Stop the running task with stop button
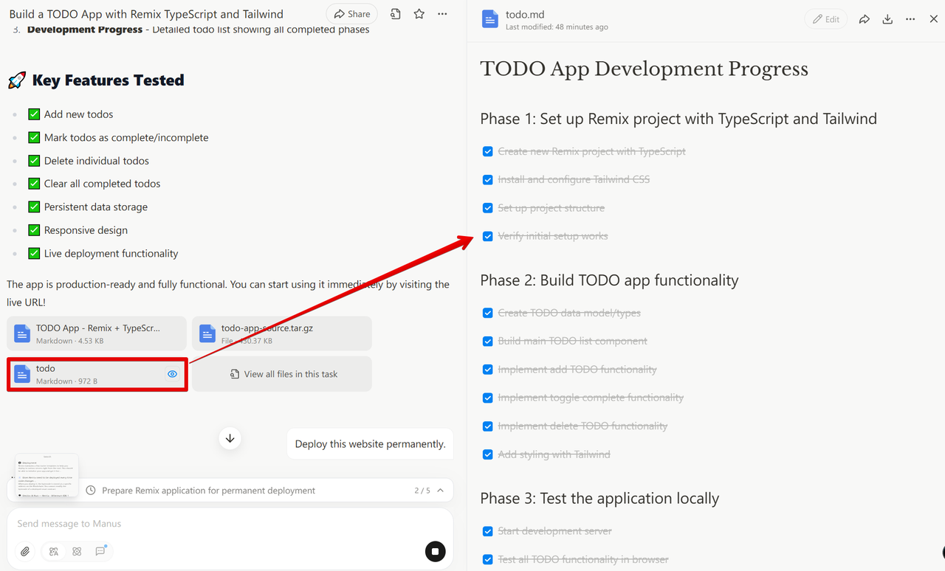Screen dimensions: 945x571 436,551
